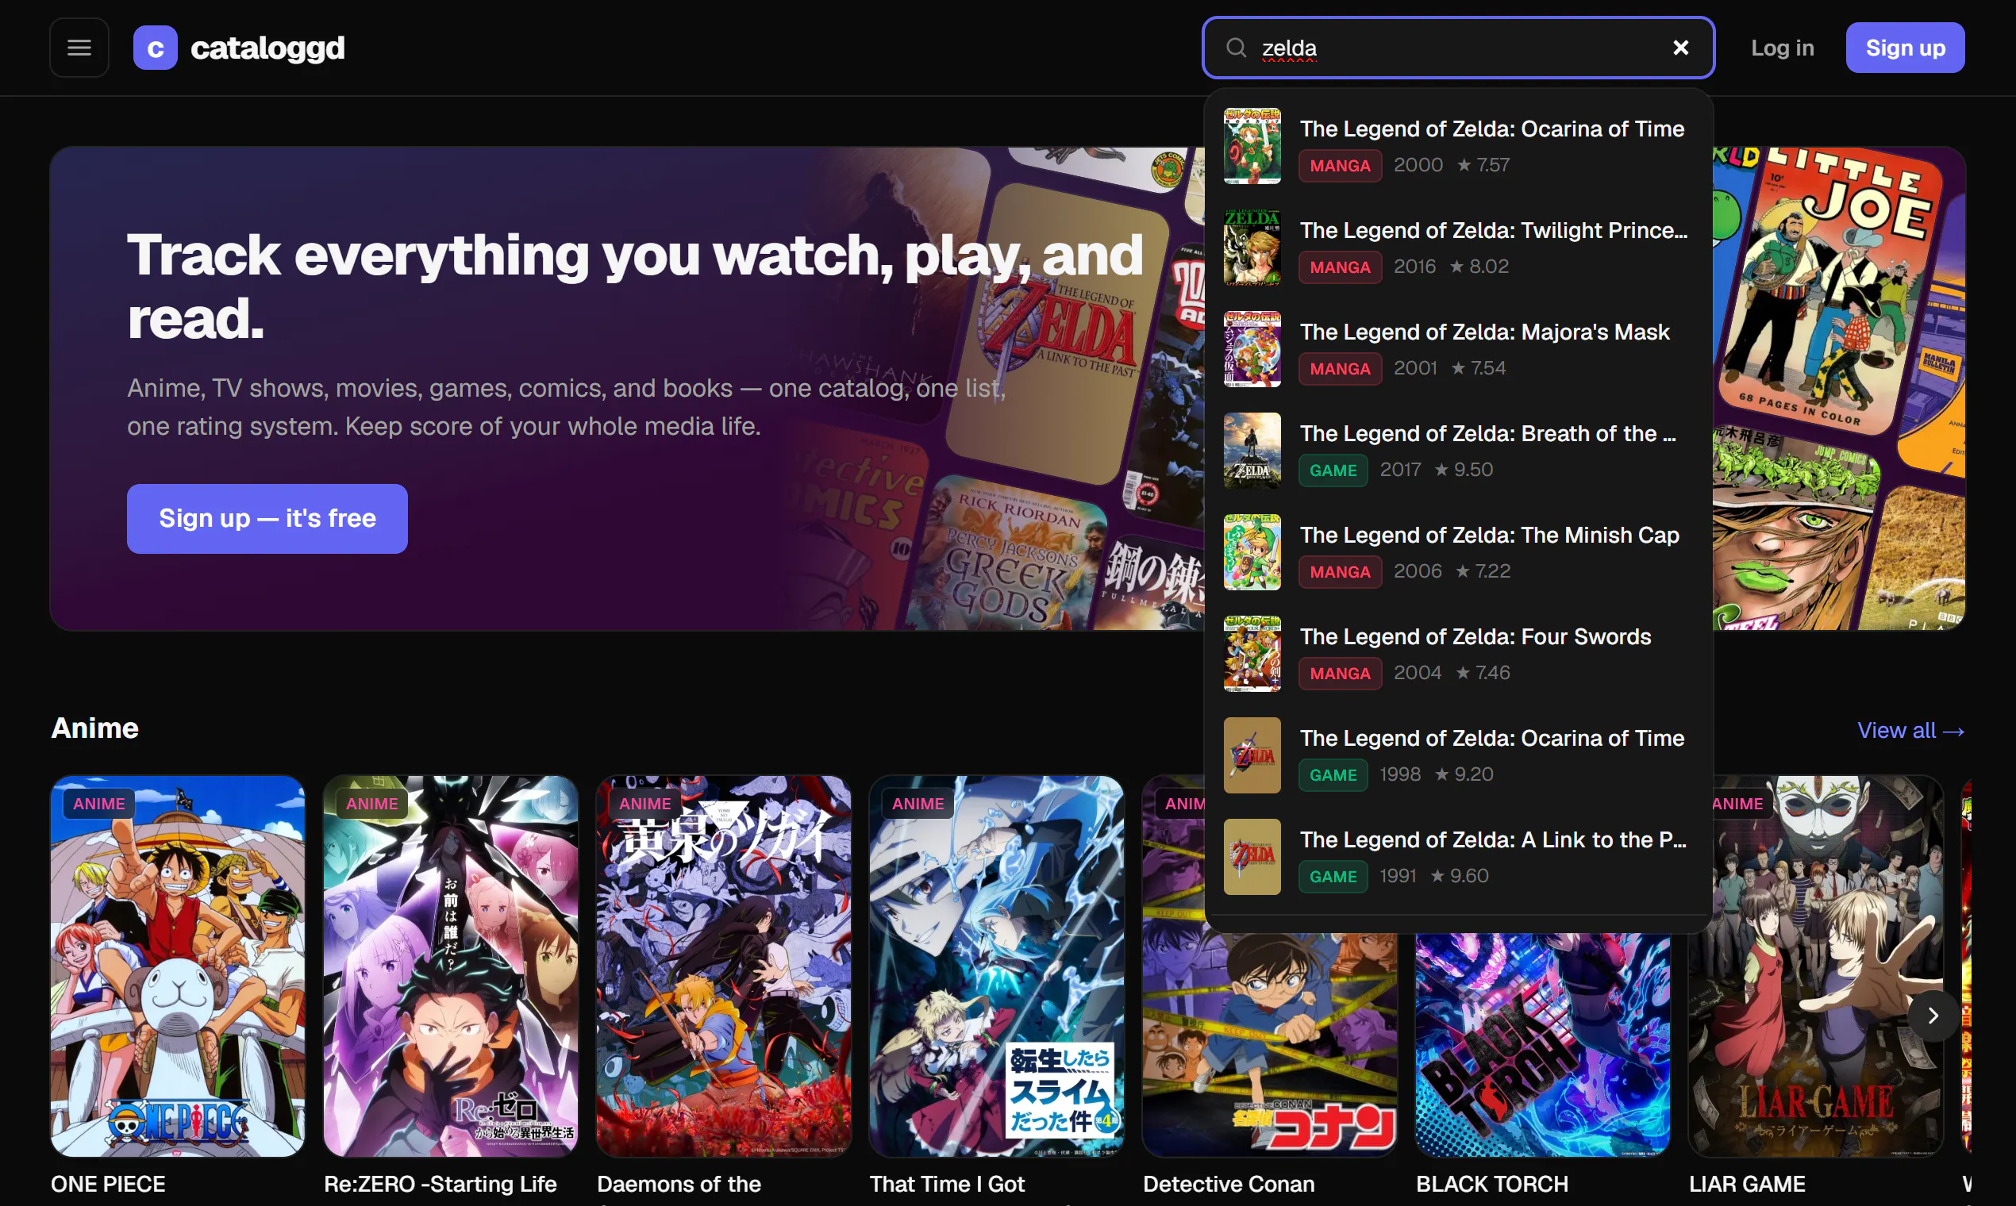Go to home via cataloggd wordmark
Image resolution: width=2016 pixels, height=1206 pixels.
coord(267,48)
